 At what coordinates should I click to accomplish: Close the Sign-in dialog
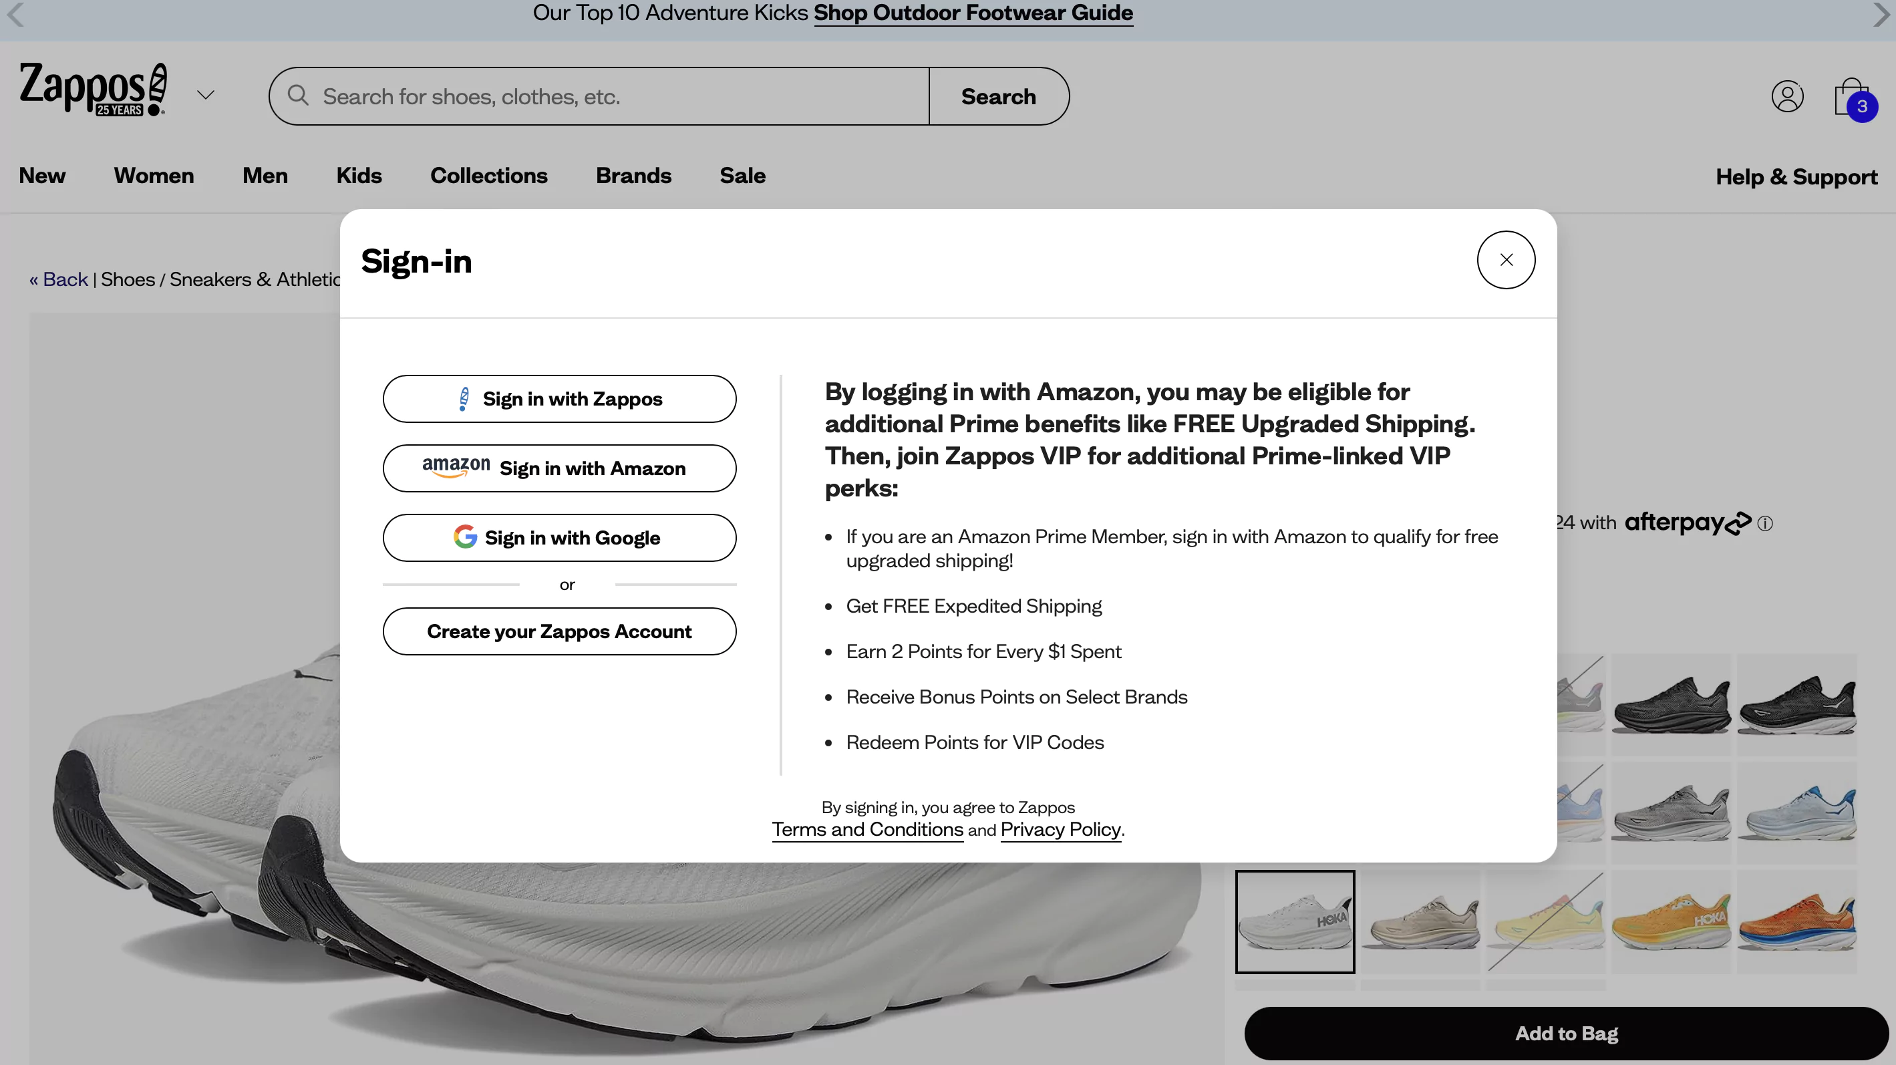coord(1506,260)
